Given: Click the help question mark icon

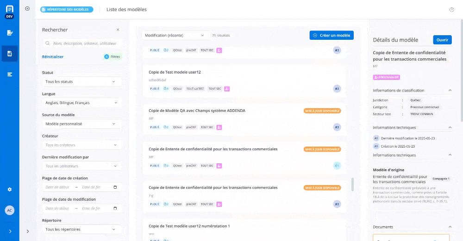Looking at the screenshot, I should coord(451,10).
